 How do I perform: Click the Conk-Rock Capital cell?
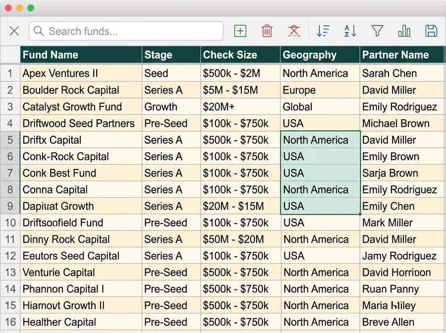point(81,157)
